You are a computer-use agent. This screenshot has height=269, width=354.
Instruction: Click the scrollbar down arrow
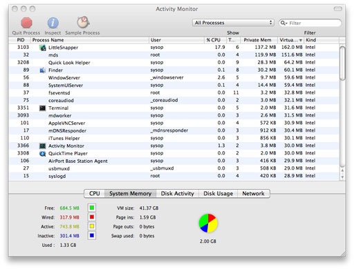pyautogui.click(x=342, y=177)
